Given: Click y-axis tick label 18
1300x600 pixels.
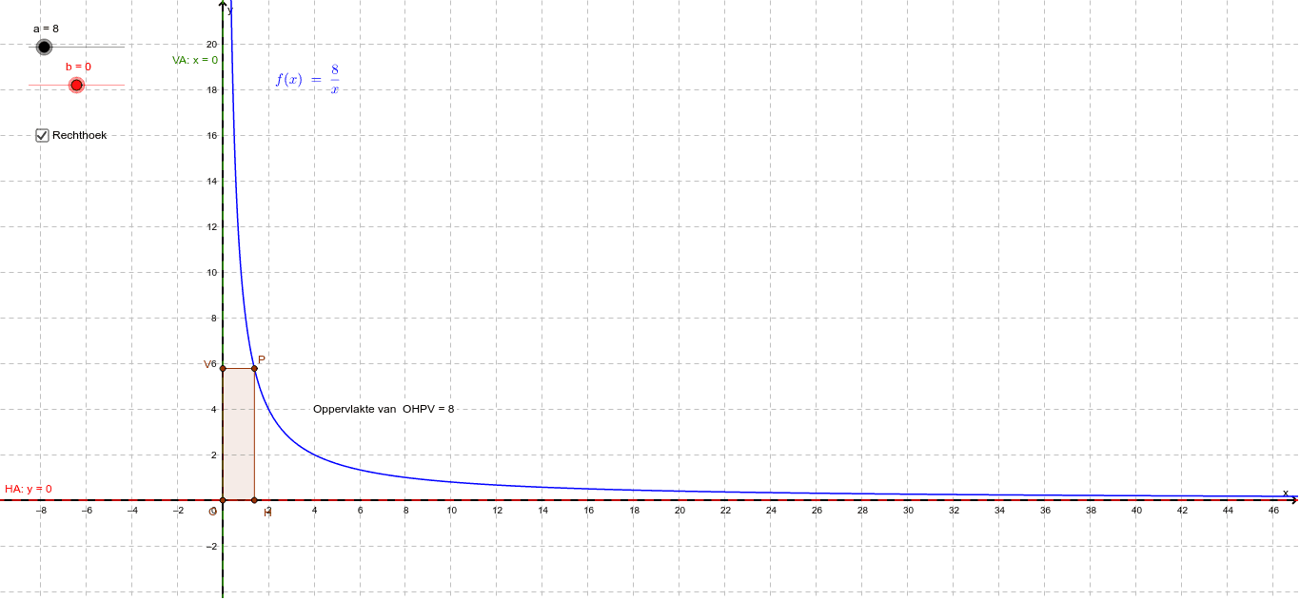Looking at the screenshot, I should (212, 90).
